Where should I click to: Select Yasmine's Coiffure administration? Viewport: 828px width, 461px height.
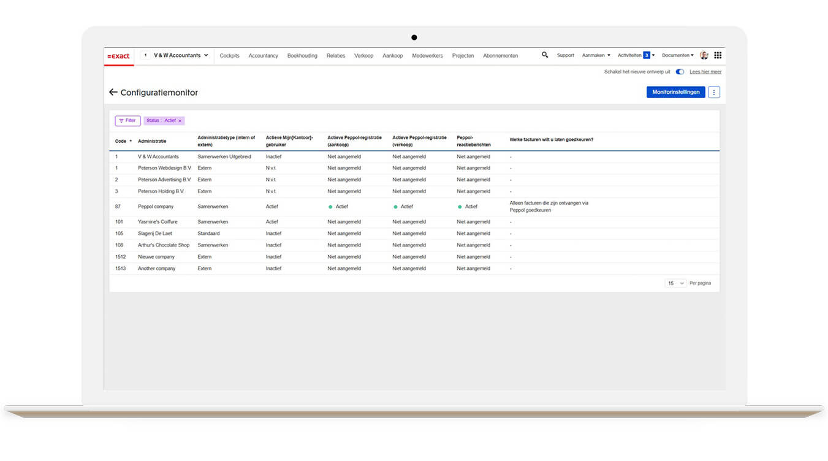pos(158,222)
